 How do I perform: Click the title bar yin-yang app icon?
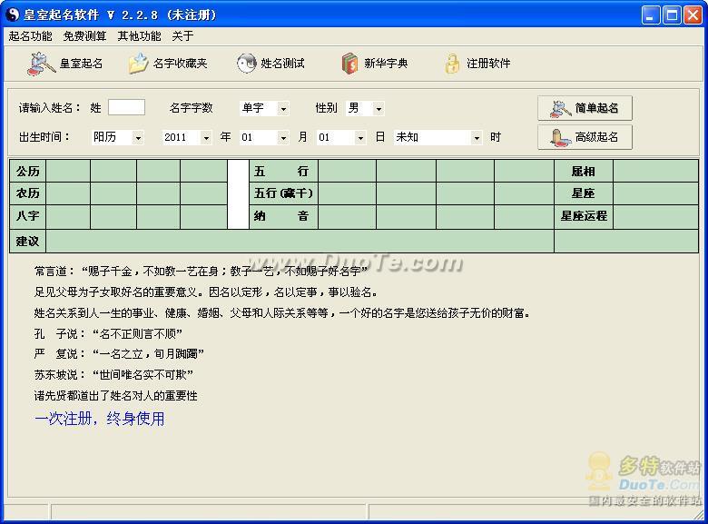pyautogui.click(x=13, y=15)
